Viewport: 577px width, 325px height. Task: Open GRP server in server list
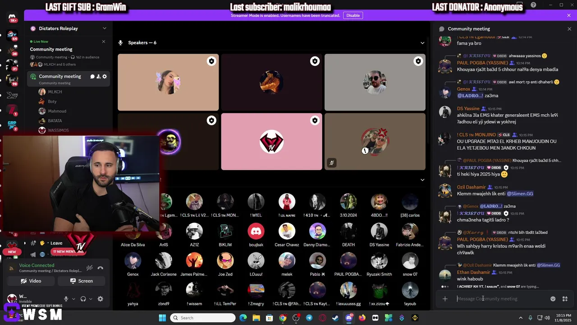coord(12,125)
